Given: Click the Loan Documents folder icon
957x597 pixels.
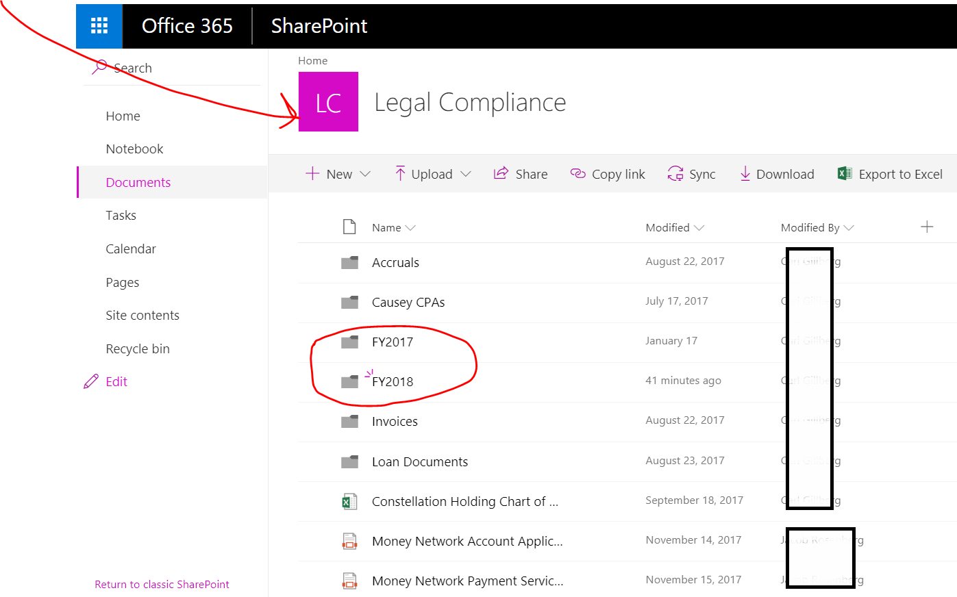Looking at the screenshot, I should 350,461.
